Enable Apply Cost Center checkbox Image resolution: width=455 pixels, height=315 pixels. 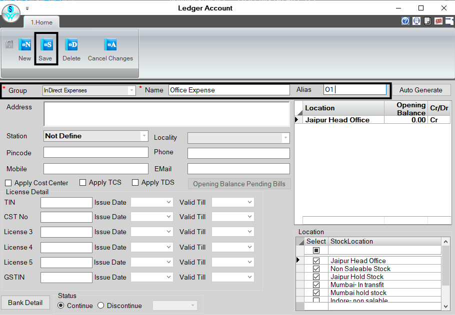point(8,183)
